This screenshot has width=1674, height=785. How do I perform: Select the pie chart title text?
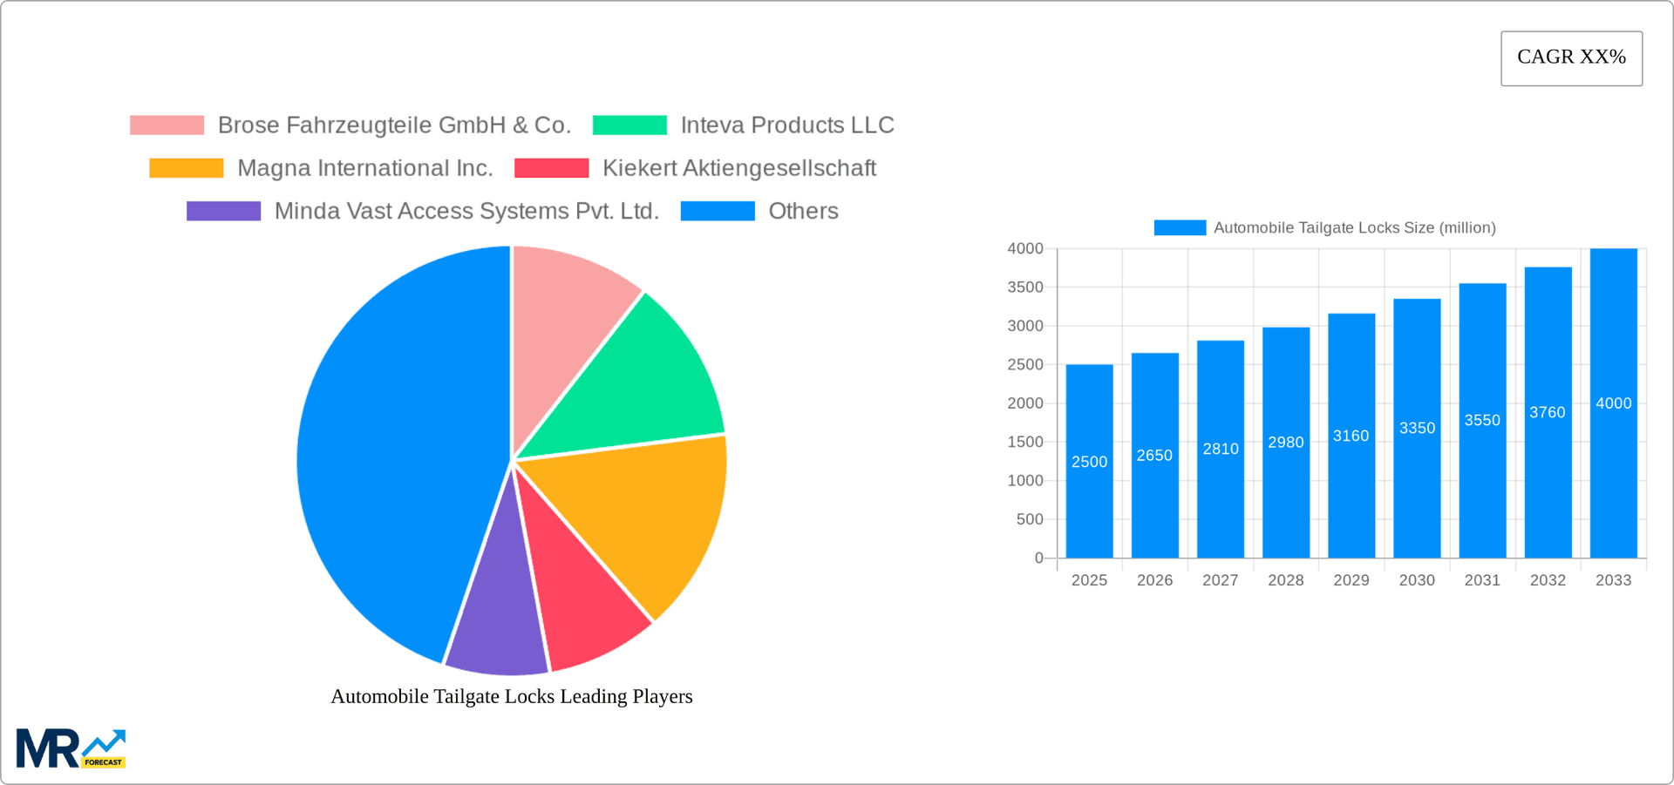pyautogui.click(x=512, y=696)
